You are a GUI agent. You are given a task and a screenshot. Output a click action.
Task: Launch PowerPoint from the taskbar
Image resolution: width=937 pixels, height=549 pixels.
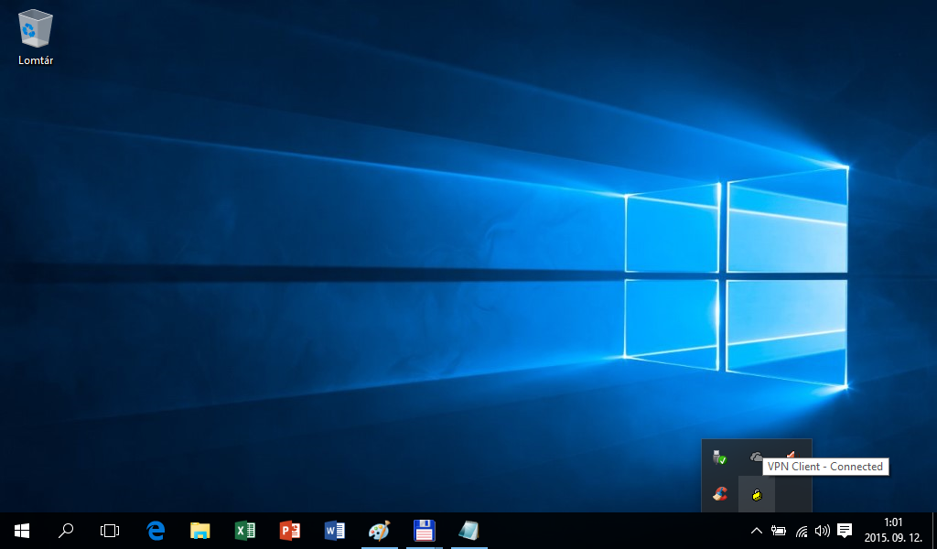click(290, 531)
